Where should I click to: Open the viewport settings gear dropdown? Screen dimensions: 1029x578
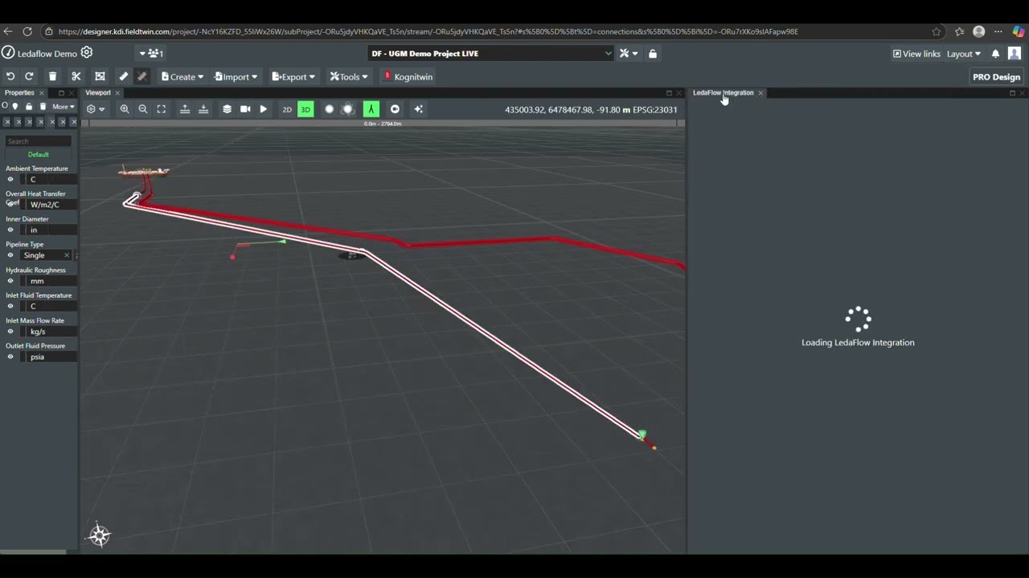tap(96, 109)
